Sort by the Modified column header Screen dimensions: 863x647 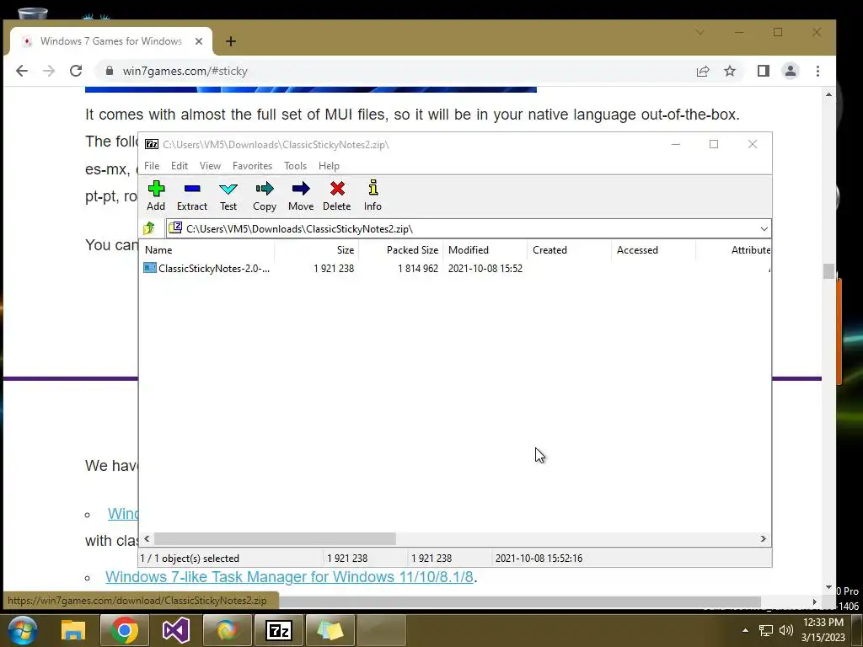click(x=485, y=249)
